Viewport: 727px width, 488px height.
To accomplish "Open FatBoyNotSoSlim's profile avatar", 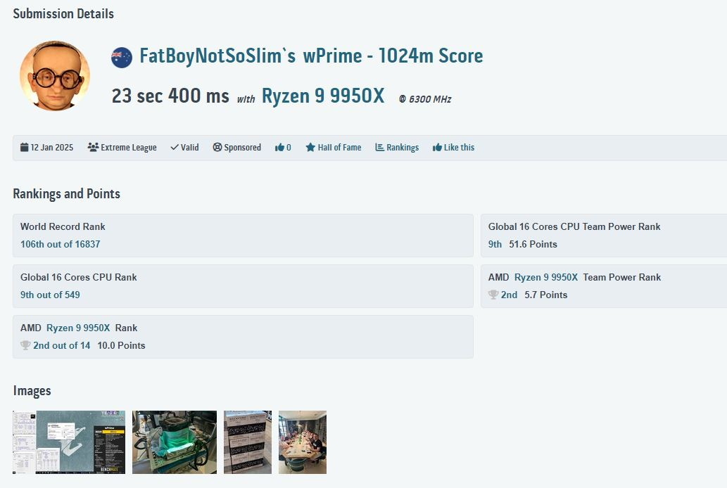I will (x=55, y=75).
